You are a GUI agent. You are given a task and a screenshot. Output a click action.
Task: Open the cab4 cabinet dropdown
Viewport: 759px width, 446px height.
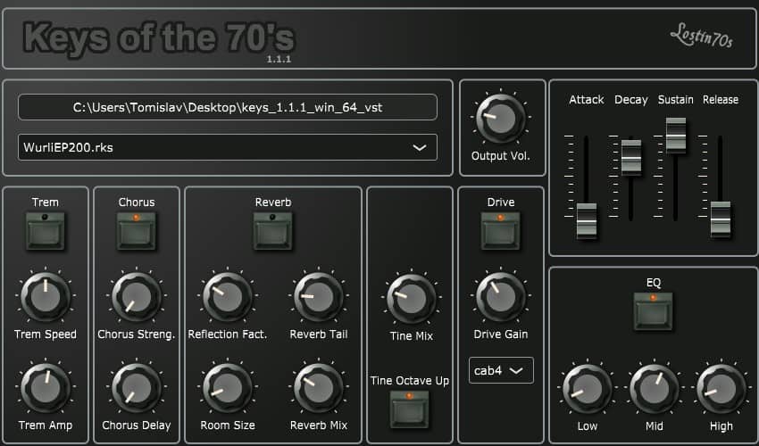pos(501,370)
